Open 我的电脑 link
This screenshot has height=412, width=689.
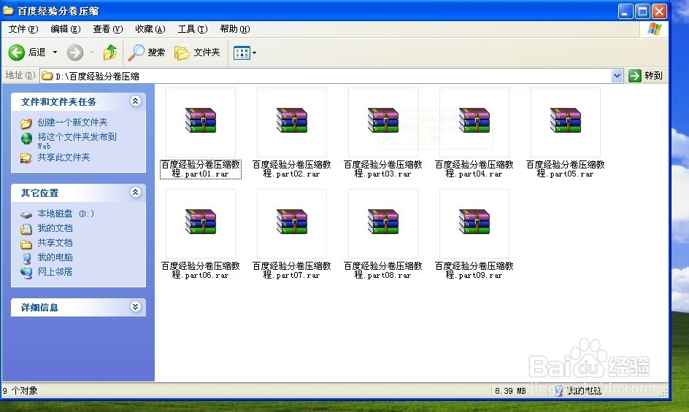pos(55,257)
